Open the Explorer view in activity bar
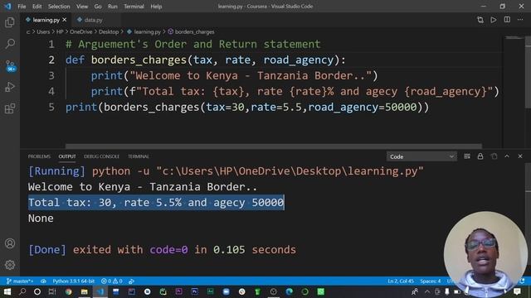531x298 pixels. [x=10, y=22]
